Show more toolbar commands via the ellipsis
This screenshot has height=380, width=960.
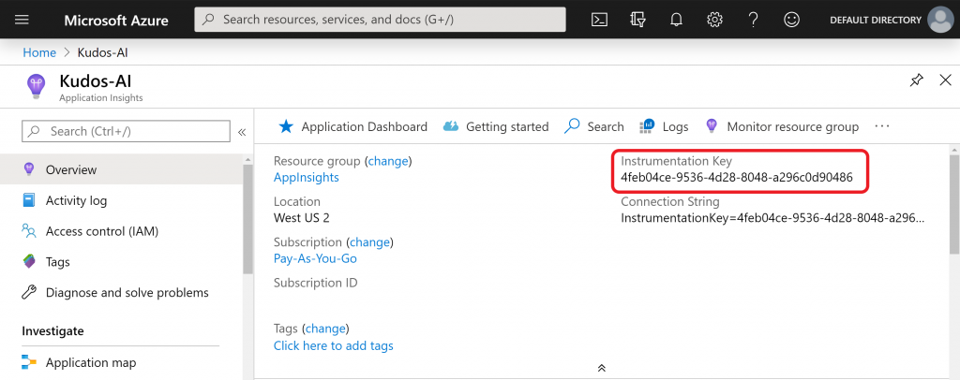[881, 126]
